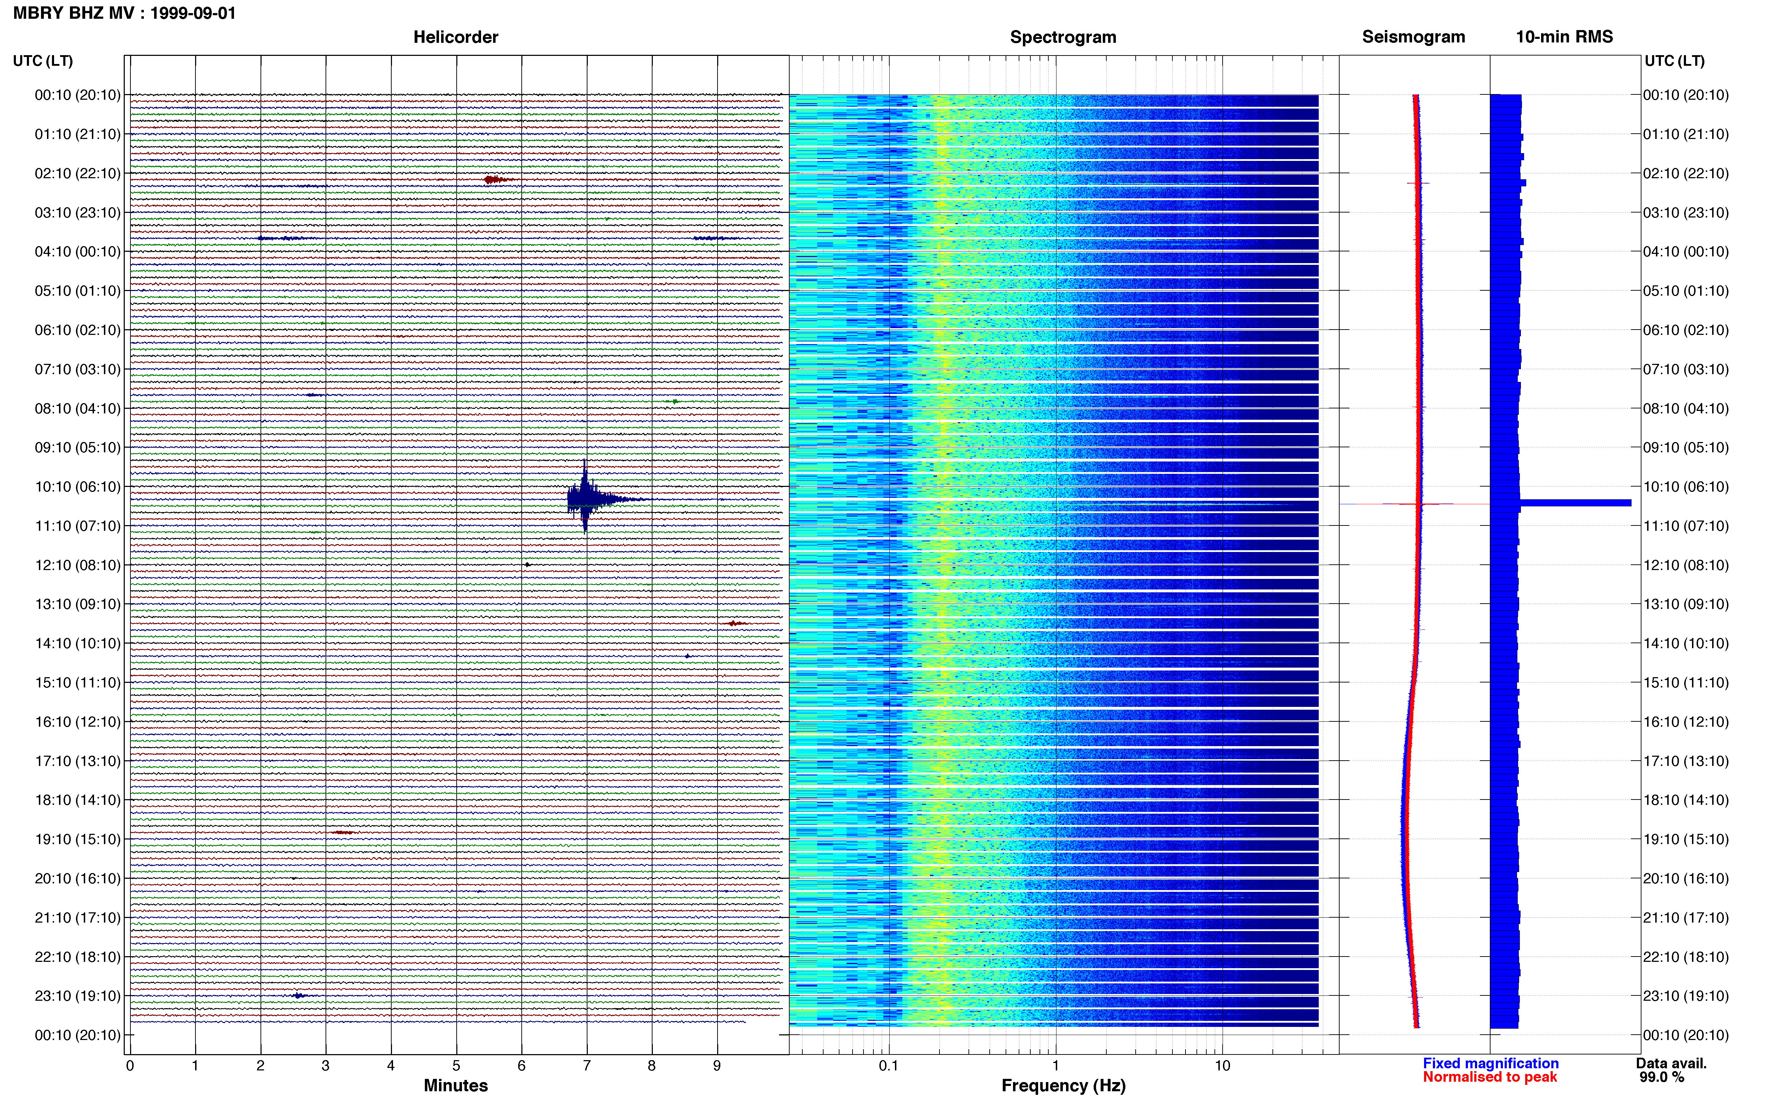Click the 23:10 (19:10) label on the helicorder axis
The image size is (1774, 1110).
click(x=78, y=996)
